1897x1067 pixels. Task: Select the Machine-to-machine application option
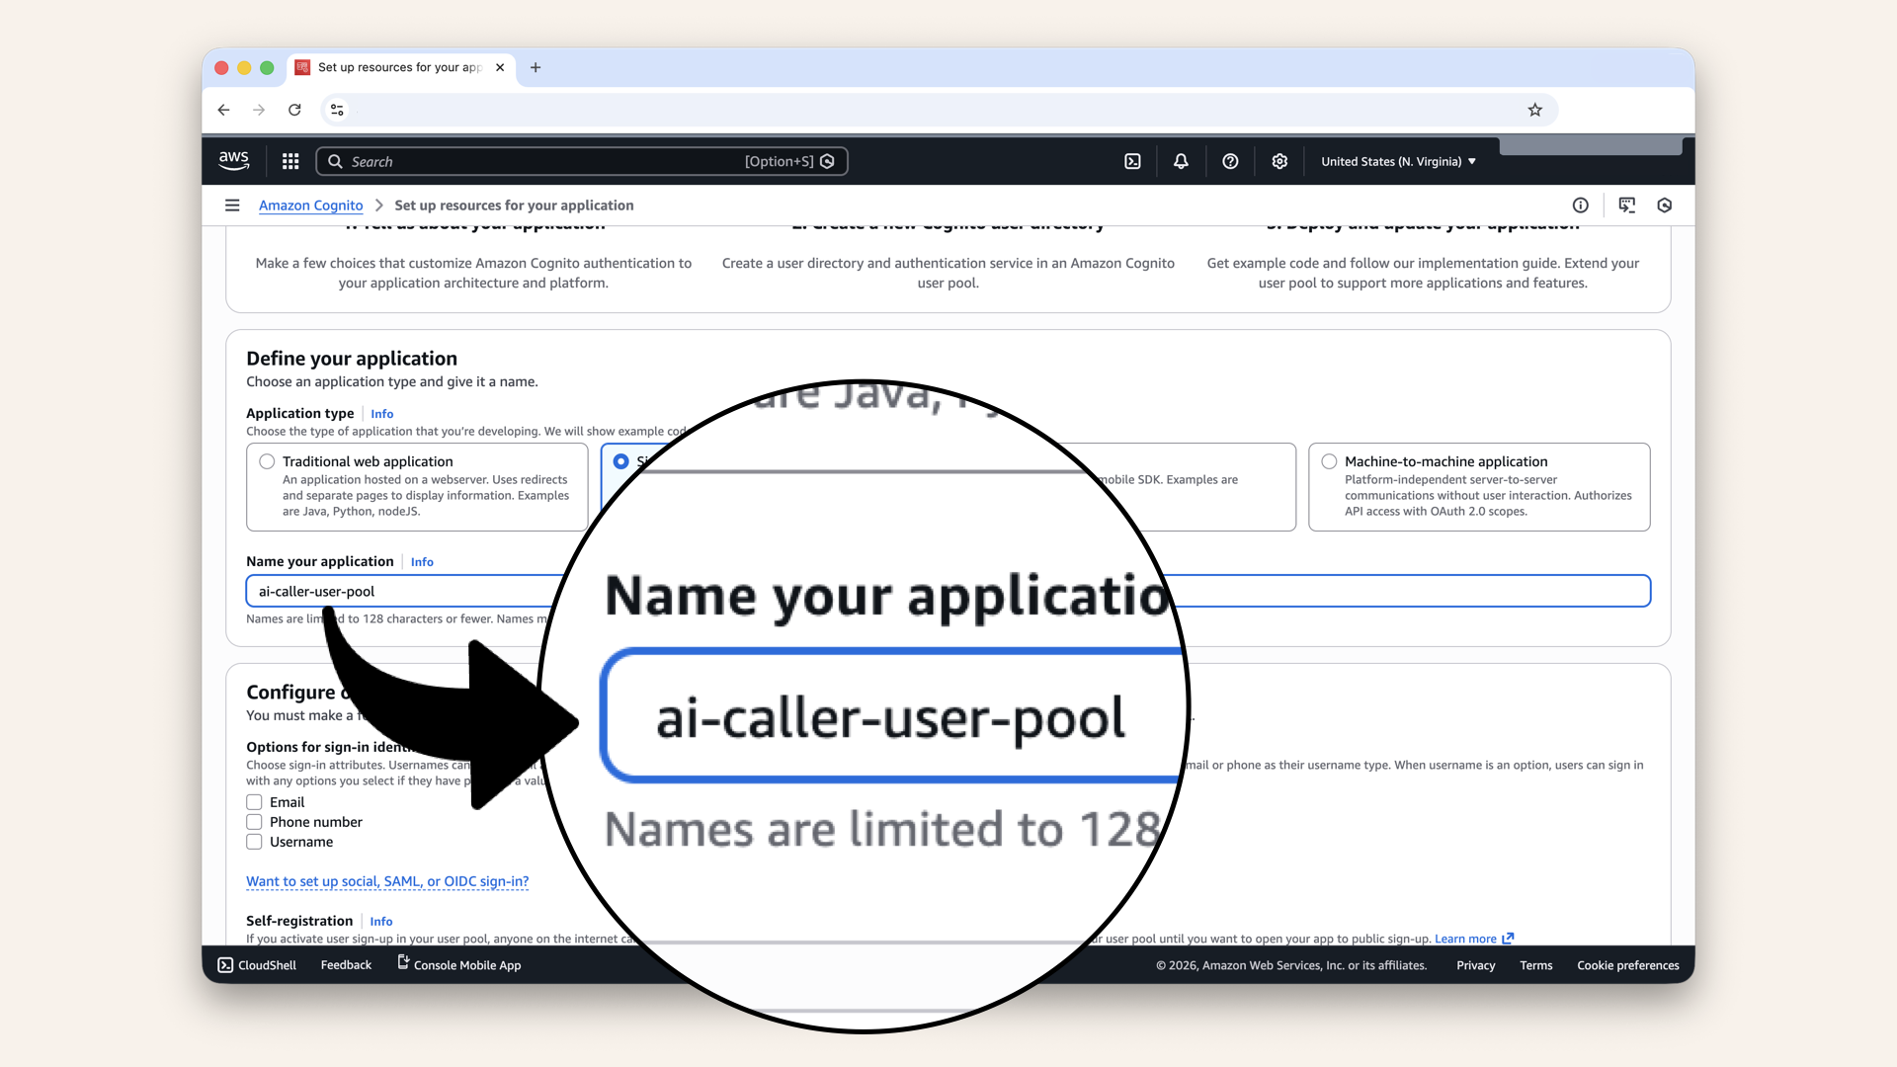click(1329, 461)
